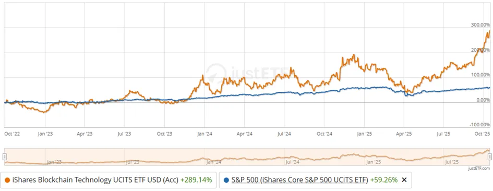
Task: Click the blue S&P 500 legend dot
Action: click(226, 180)
